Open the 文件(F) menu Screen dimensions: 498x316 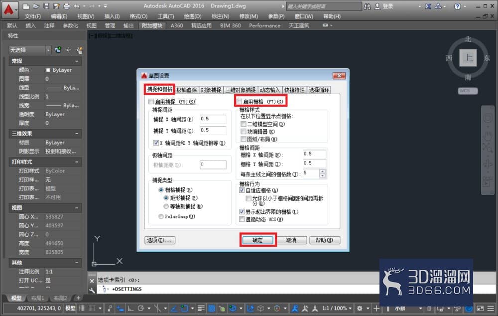pyautogui.click(x=33, y=16)
